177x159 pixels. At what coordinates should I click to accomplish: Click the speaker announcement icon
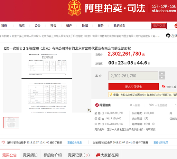pos(4,142)
